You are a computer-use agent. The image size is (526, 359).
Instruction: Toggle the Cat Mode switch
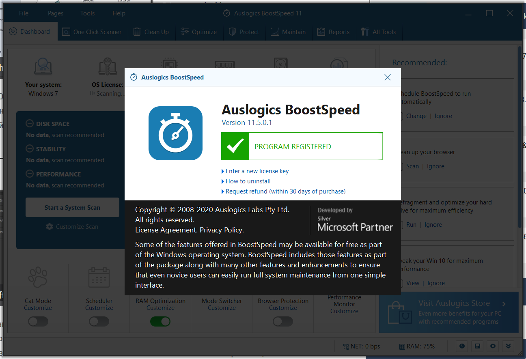[38, 322]
